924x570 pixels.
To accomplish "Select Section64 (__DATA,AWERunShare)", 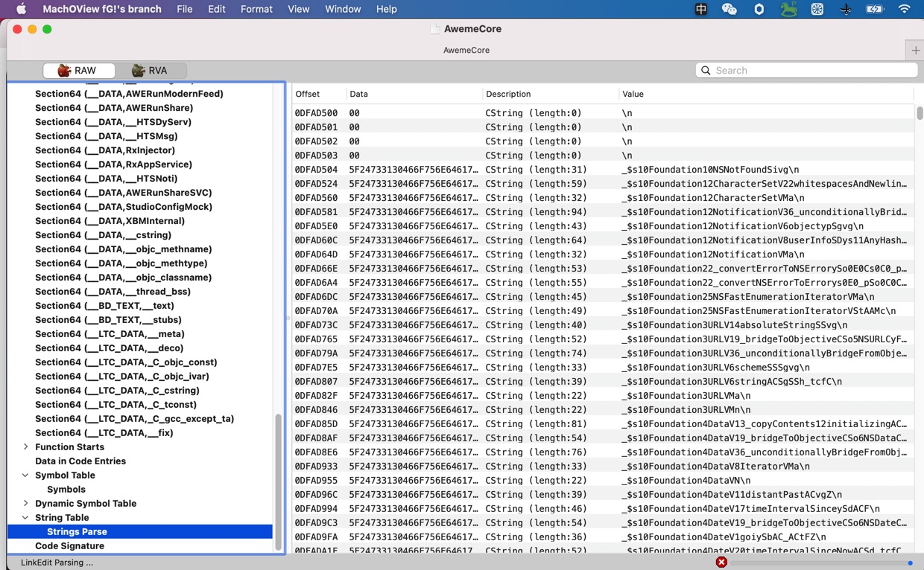I will coord(114,108).
